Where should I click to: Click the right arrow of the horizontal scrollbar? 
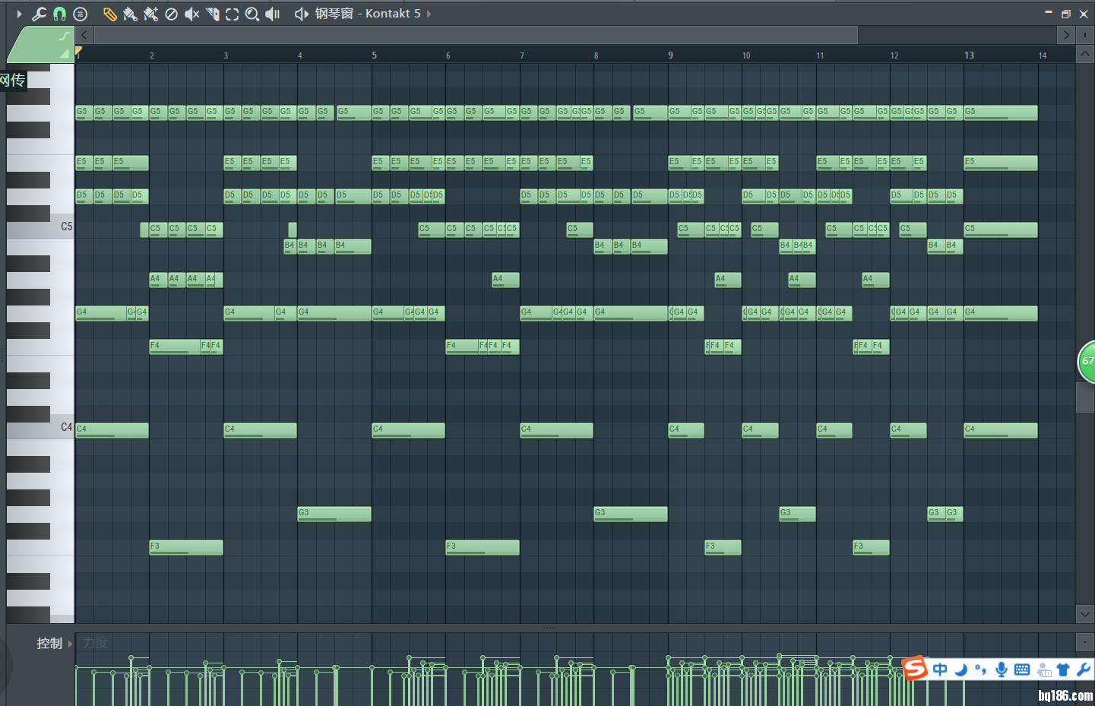tap(1066, 35)
